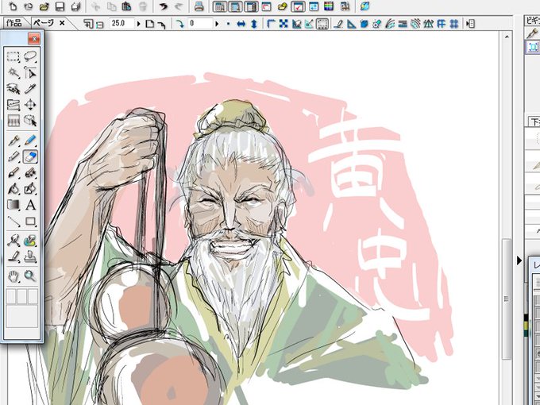Select the Lasso selection tool
540x405 pixels.
coord(30,56)
